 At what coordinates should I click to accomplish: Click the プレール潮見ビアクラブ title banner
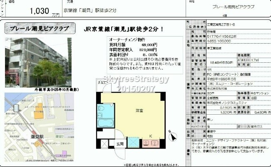[40, 29]
